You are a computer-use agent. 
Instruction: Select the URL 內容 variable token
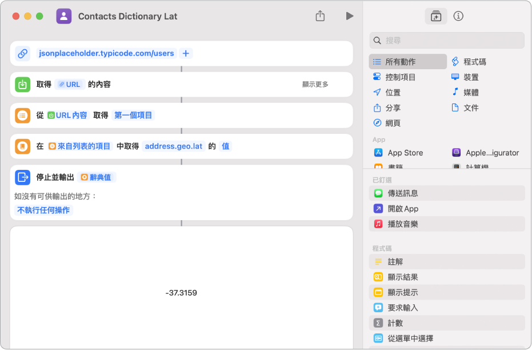coord(67,116)
